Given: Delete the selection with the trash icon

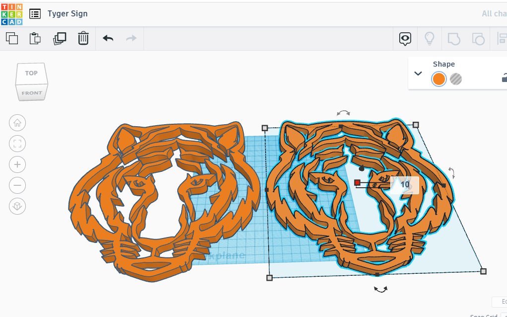Looking at the screenshot, I should tap(83, 38).
